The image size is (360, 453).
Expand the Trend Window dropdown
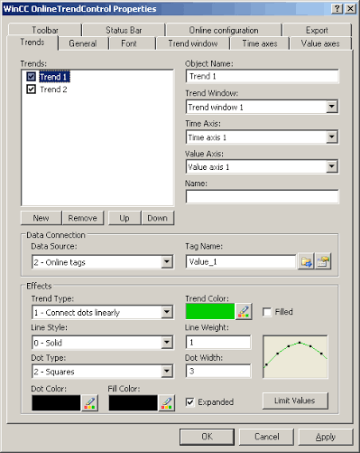(331, 107)
